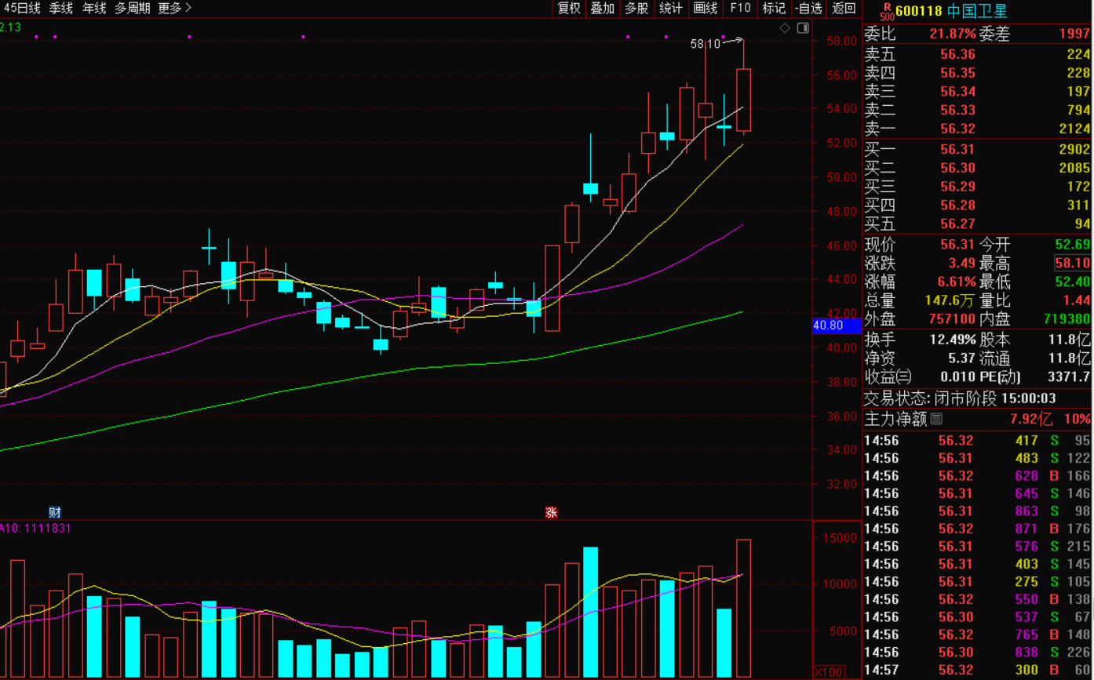This screenshot has width=1094, height=680.
Task: Click the 返回 back button
Action: tap(844, 9)
